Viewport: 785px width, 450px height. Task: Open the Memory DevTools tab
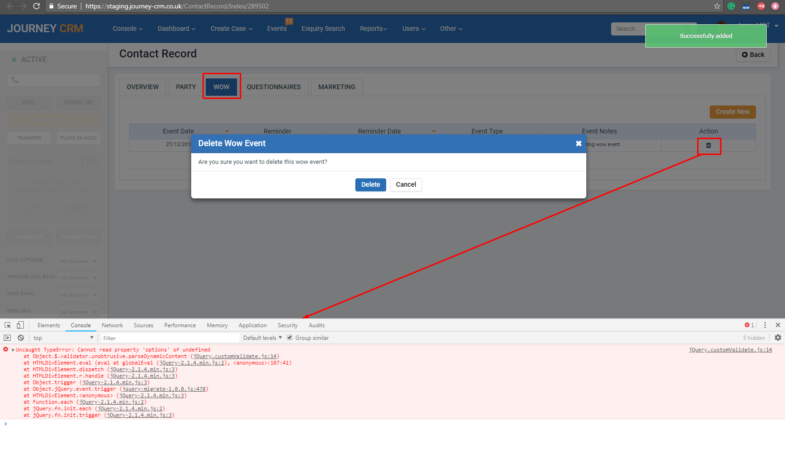click(x=217, y=325)
